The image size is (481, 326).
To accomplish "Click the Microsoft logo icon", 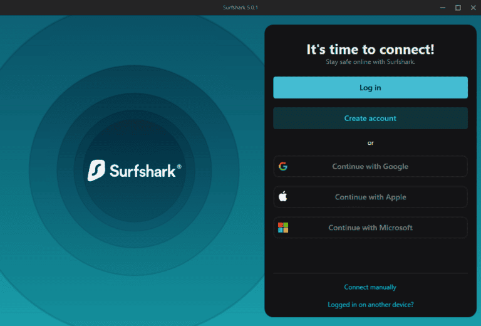I will point(283,228).
